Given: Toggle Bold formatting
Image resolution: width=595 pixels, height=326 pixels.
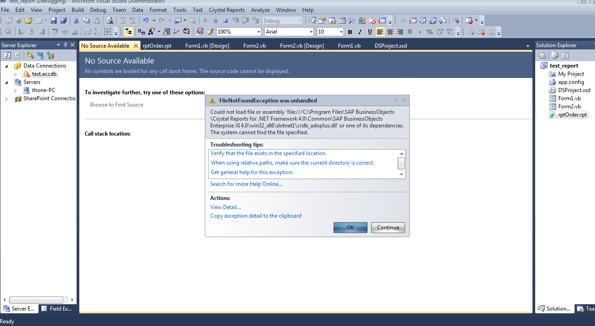Looking at the screenshot, I should click(x=350, y=32).
